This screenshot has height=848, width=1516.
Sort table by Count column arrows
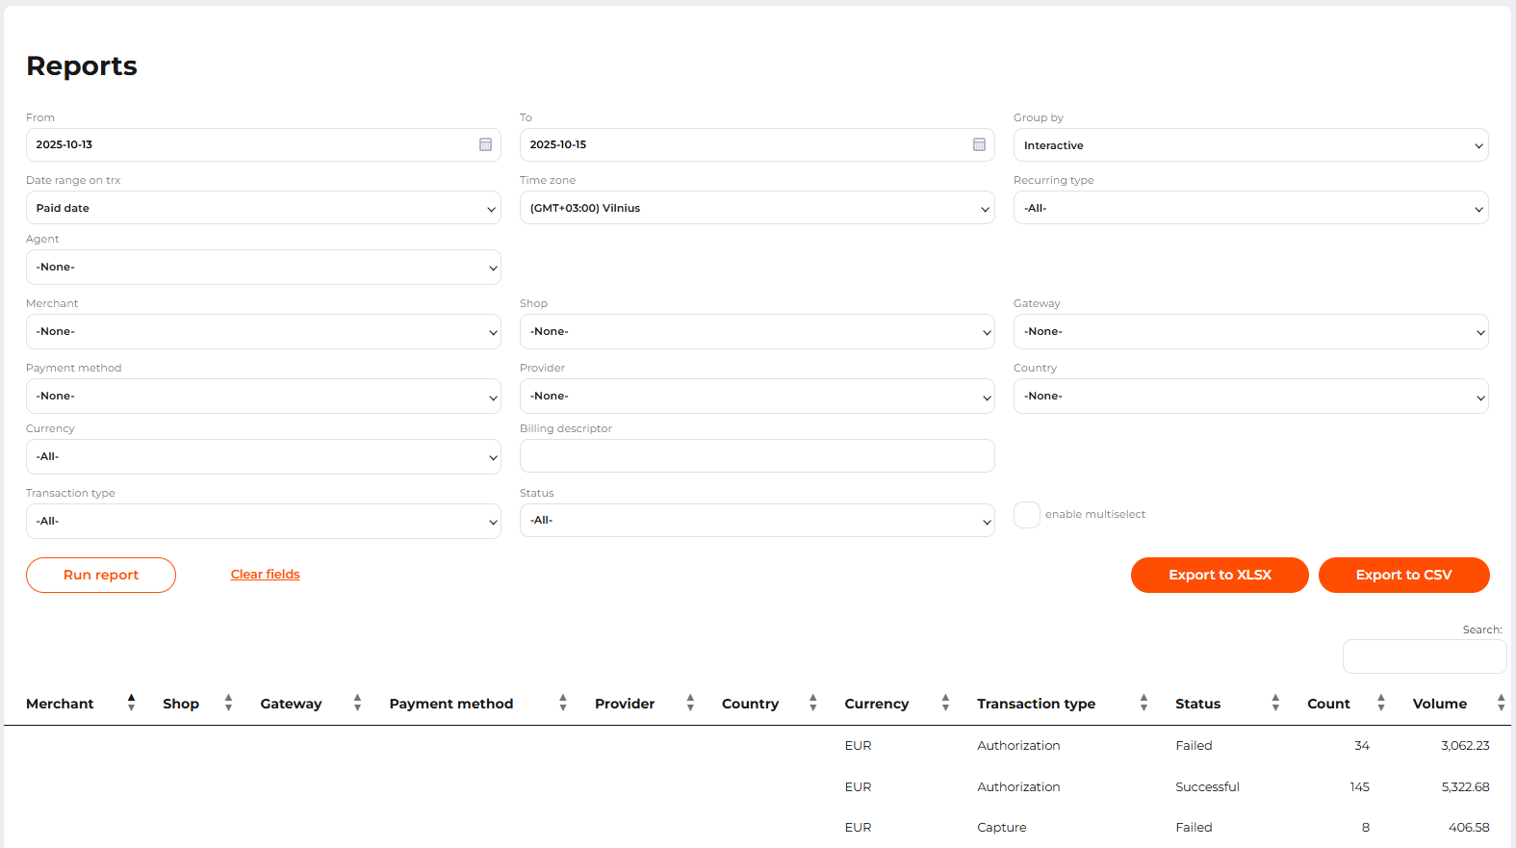point(1380,703)
